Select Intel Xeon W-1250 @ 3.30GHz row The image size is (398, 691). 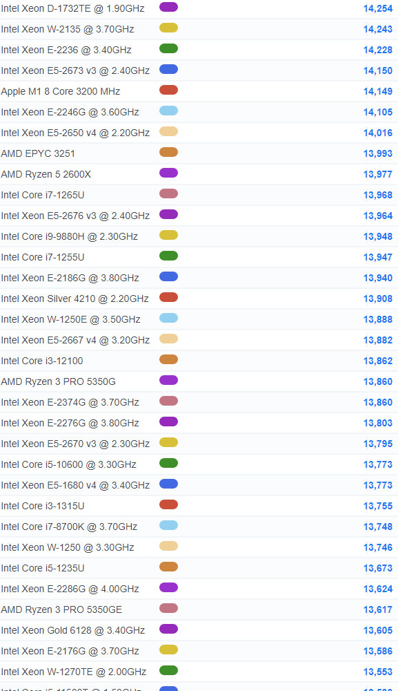pyautogui.click(x=199, y=547)
